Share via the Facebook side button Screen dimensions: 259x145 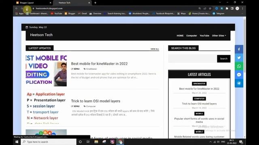pyautogui.click(x=239, y=49)
